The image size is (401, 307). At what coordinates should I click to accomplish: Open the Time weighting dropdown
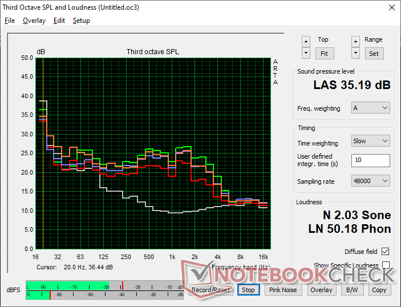coord(371,141)
